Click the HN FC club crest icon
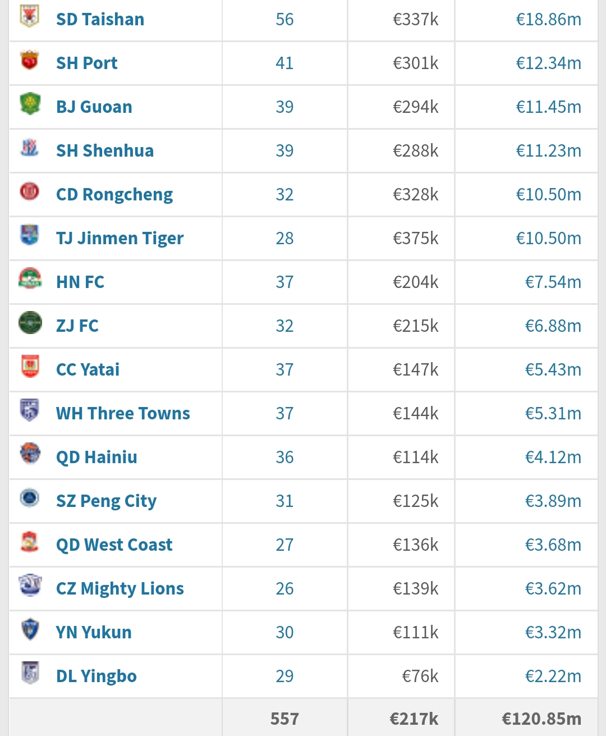Viewport: 606px width, 736px height. coord(30,278)
